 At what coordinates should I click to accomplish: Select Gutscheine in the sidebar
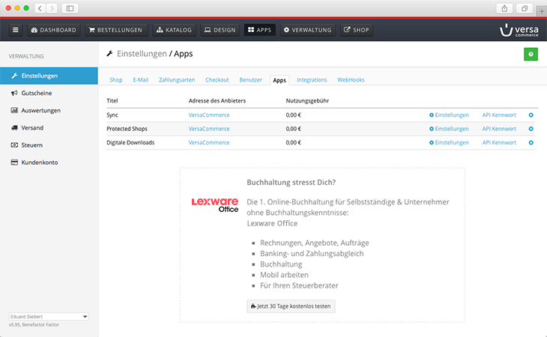(x=37, y=93)
